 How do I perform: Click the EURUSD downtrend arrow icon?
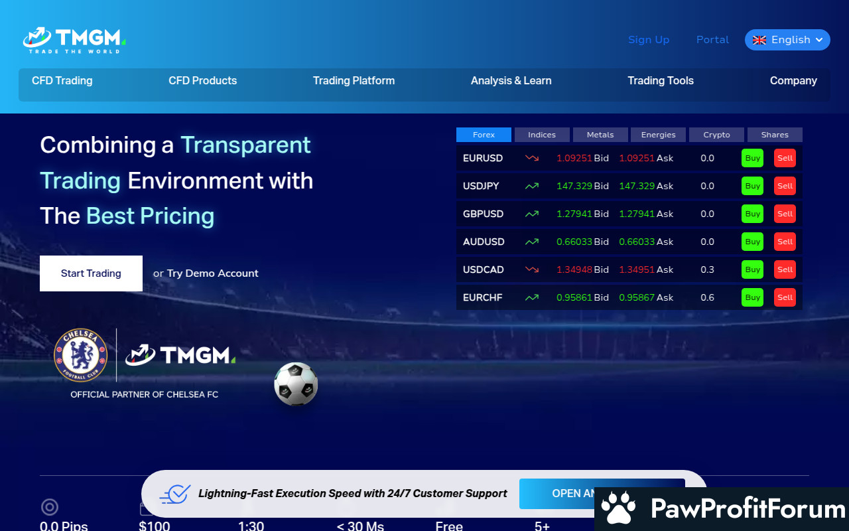pos(532,158)
